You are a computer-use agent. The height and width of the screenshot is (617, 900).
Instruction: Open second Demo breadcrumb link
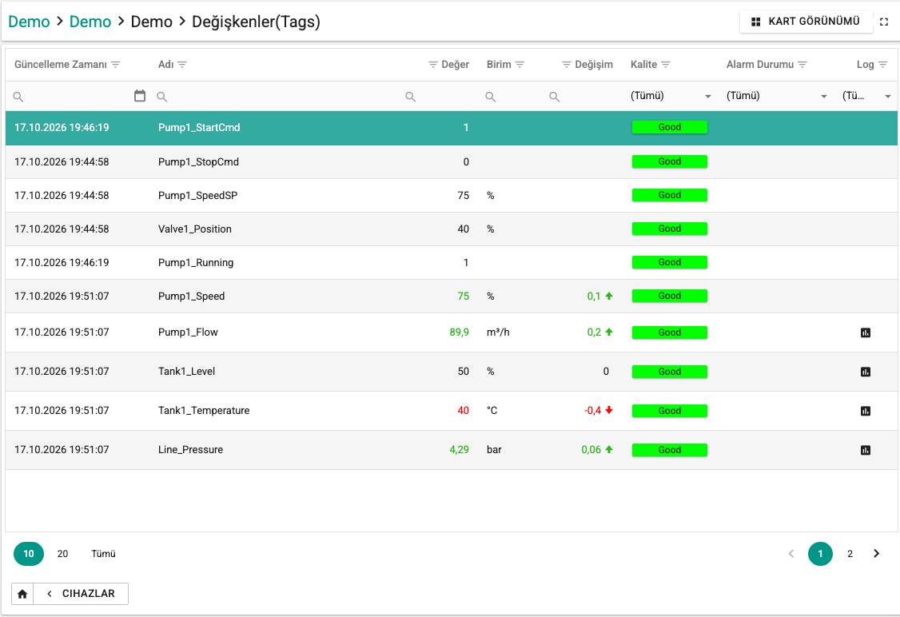point(90,22)
